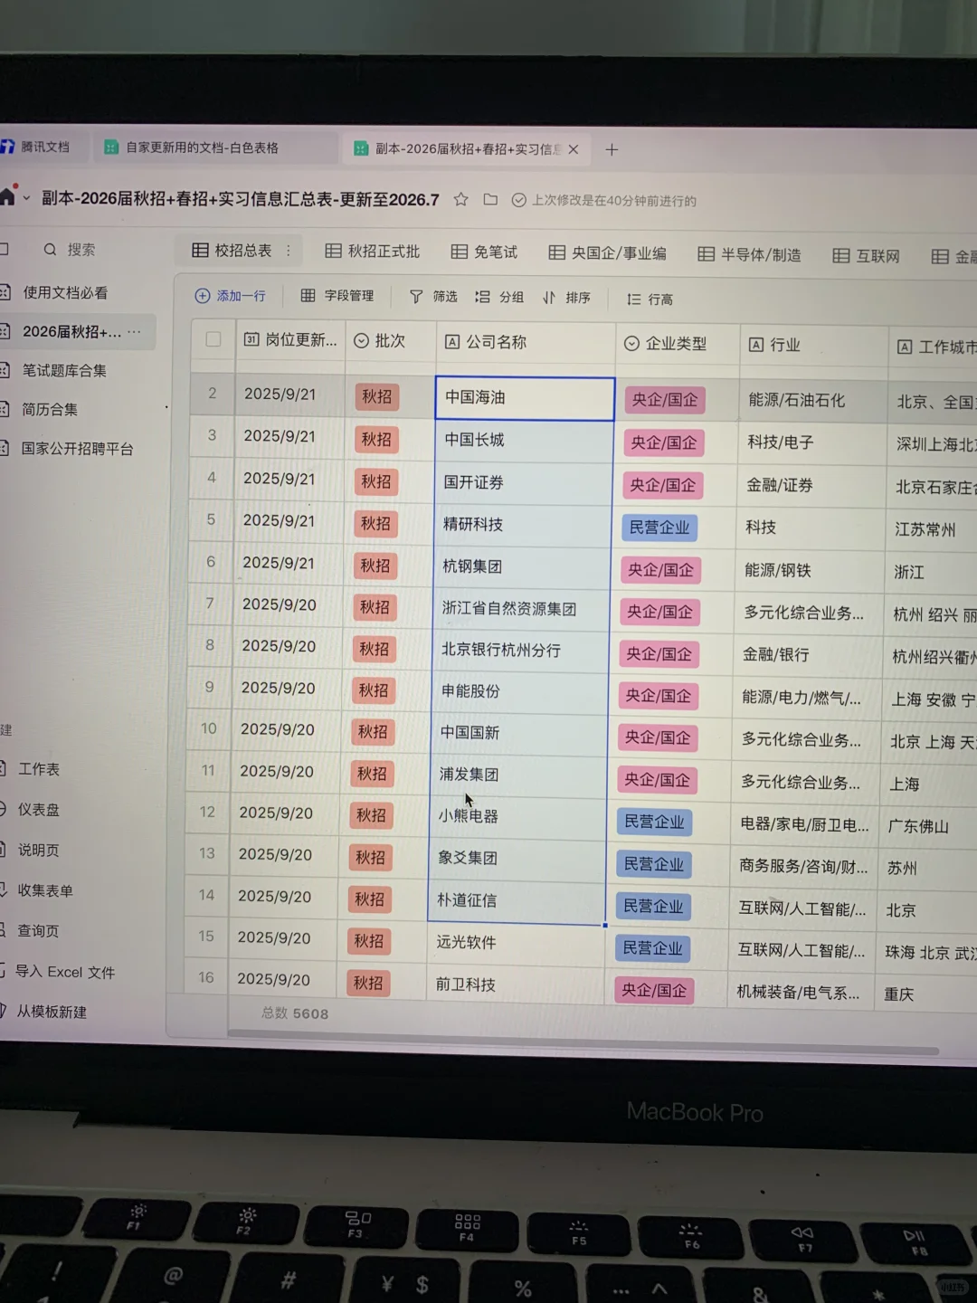Open 使用文档必看 in sidebar
977x1303 pixels.
(65, 292)
